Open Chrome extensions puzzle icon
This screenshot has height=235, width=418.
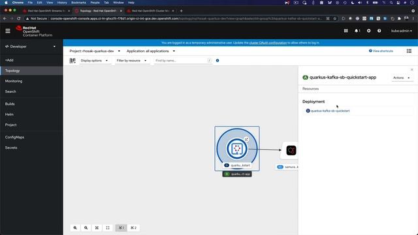click(x=399, y=19)
